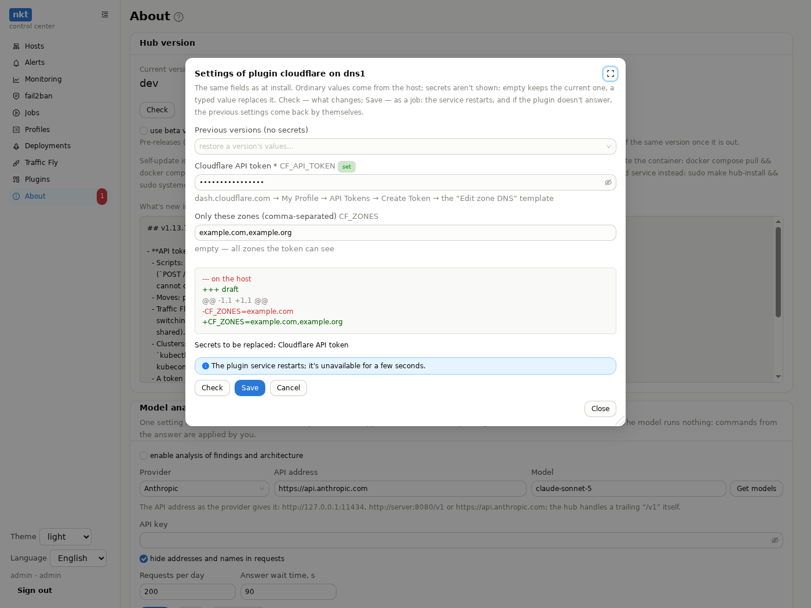Collapse the sidebar menu
Screen dimensions: 811x608
coord(105,14)
